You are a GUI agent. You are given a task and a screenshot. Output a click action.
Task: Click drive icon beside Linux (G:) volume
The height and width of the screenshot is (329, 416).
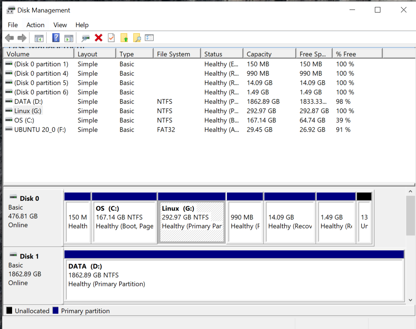(9, 111)
